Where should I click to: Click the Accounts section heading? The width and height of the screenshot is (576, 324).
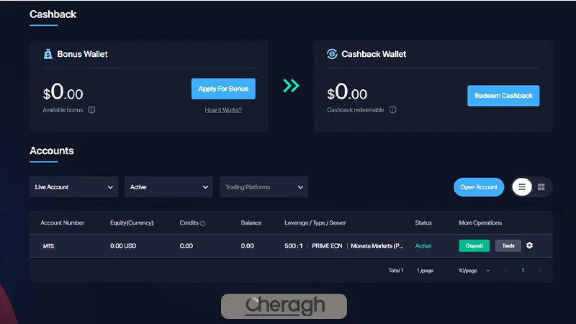pyautogui.click(x=52, y=150)
